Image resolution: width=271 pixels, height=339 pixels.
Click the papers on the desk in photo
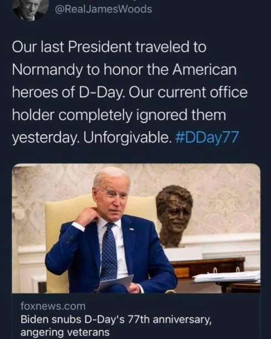[x=227, y=277]
